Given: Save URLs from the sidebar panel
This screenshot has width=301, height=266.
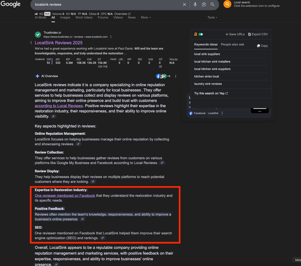Looking at the screenshot, I should click(235, 34).
